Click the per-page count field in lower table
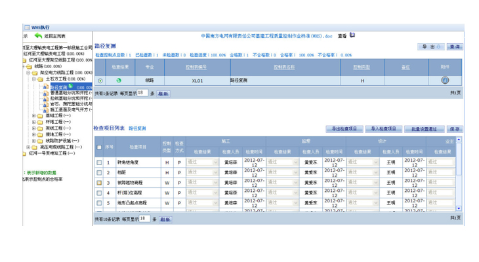 coord(143,219)
